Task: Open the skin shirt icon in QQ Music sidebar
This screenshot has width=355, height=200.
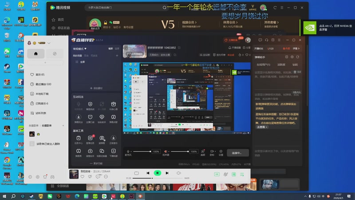Action: pos(45,176)
